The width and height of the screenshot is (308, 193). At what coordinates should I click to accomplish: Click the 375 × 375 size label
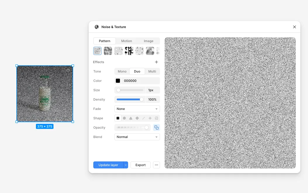click(x=45, y=126)
